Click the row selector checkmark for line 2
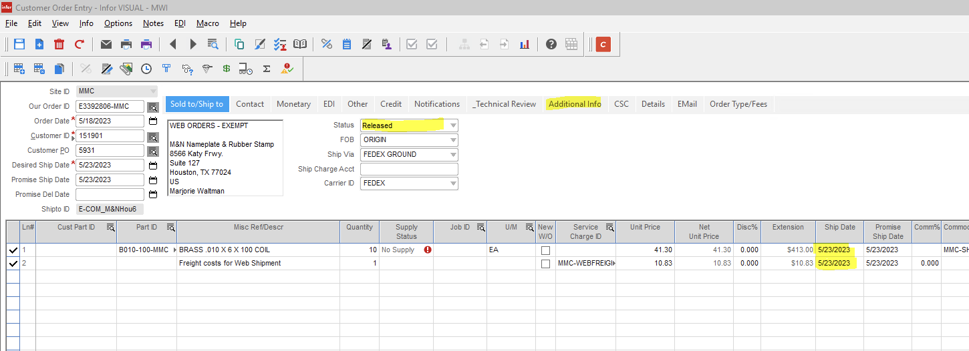This screenshot has height=351, width=969. click(13, 264)
